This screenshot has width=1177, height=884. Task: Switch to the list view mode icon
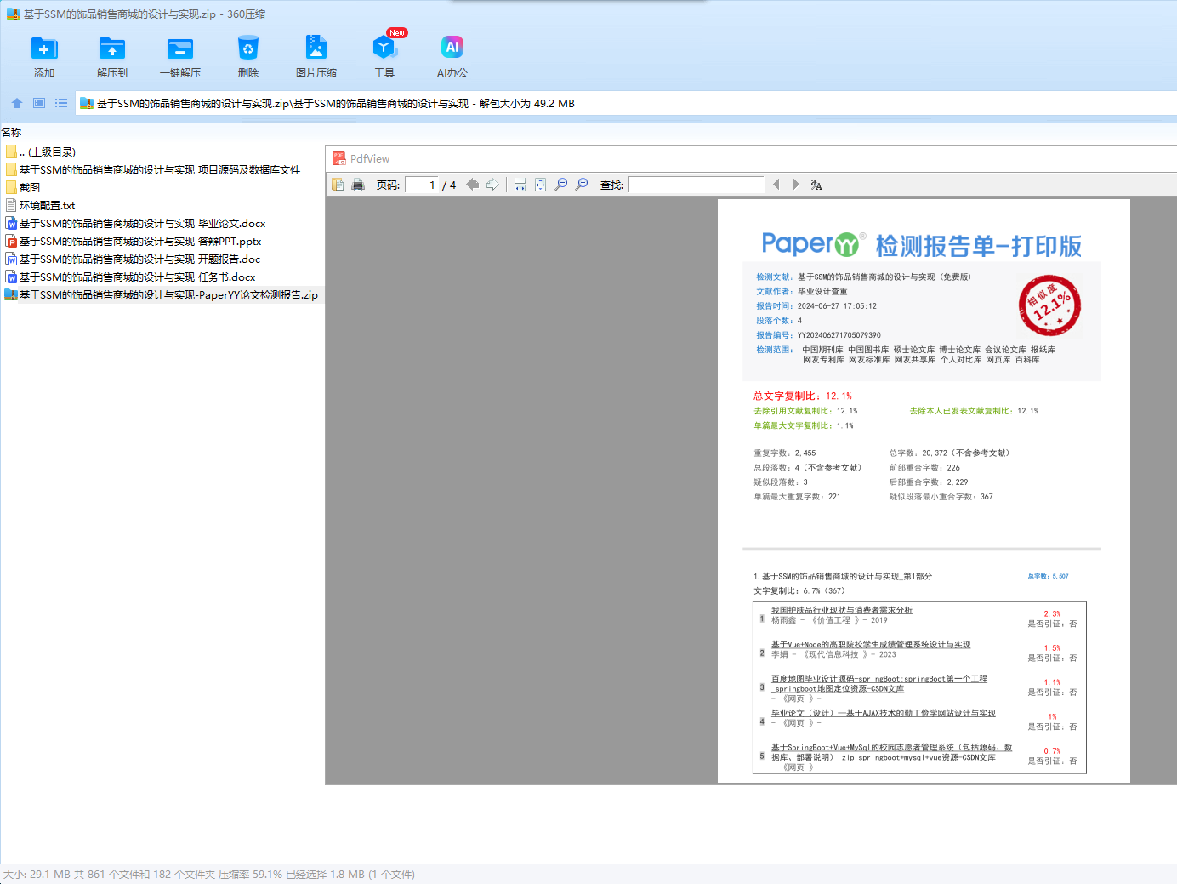point(61,103)
